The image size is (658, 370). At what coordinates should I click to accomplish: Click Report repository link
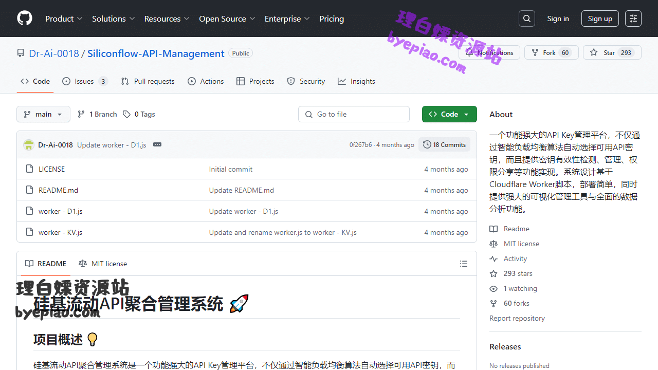pos(517,318)
